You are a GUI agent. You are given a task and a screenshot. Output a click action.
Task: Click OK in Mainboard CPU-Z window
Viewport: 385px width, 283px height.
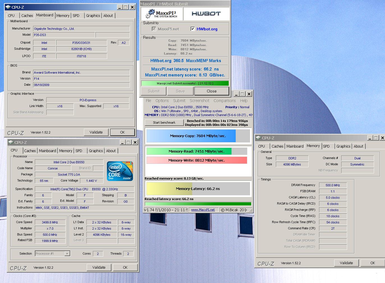(x=122, y=132)
